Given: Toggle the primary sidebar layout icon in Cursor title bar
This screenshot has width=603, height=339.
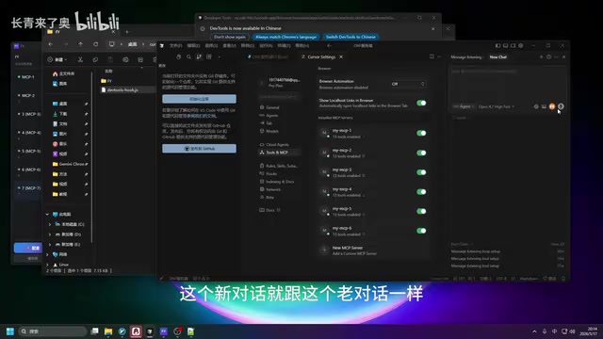Looking at the screenshot, I should point(497,45).
